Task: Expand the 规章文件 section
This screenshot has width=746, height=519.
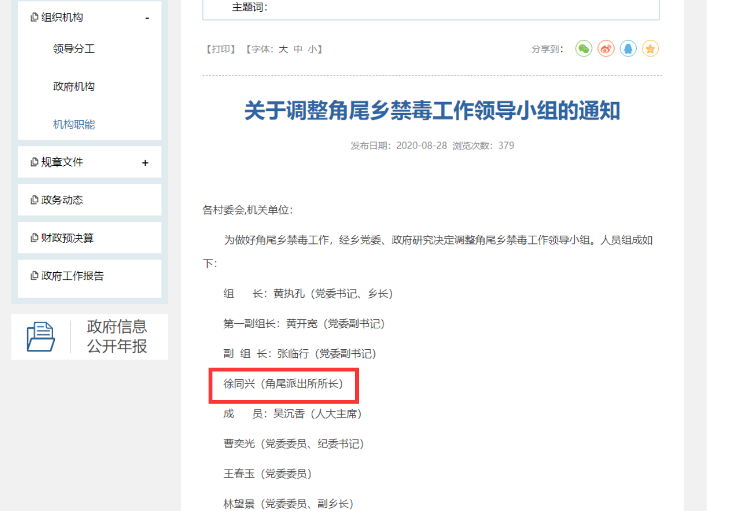Action: tap(145, 162)
